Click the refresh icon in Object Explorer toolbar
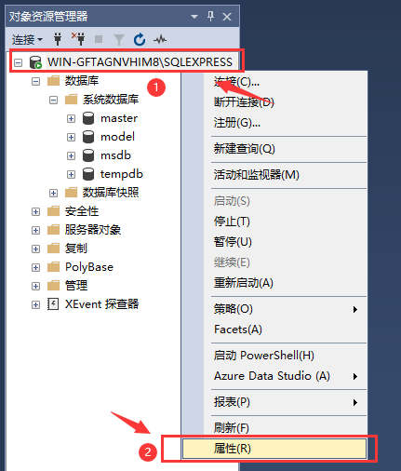 pyautogui.click(x=140, y=39)
